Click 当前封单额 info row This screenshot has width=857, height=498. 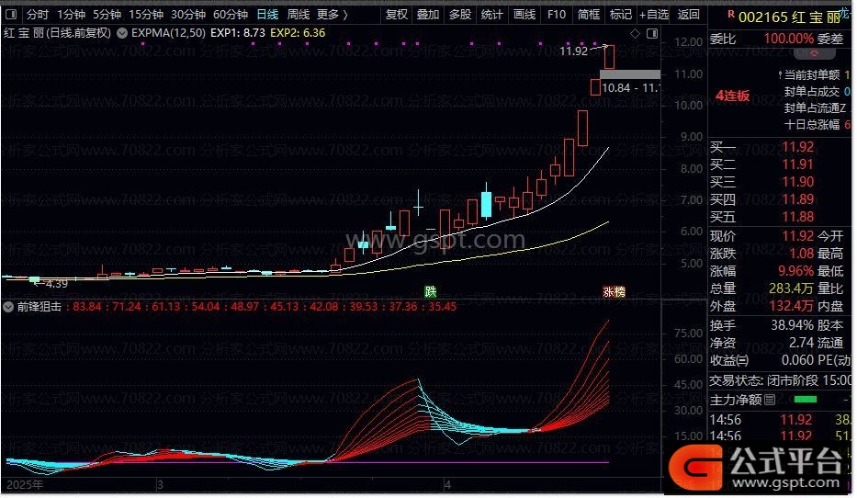click(814, 75)
